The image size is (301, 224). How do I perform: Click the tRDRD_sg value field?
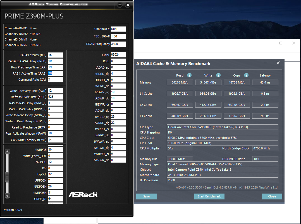point(118,68)
